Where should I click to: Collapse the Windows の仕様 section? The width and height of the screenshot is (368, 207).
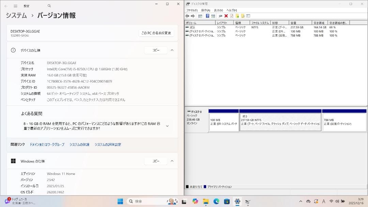172,161
